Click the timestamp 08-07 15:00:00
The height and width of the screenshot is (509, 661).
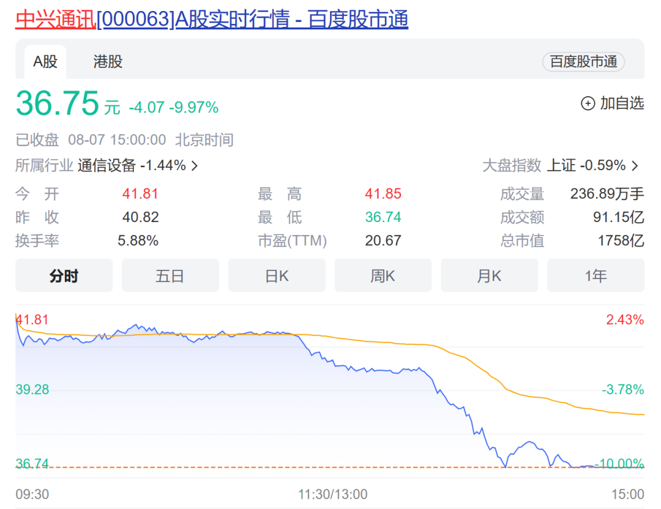(117, 140)
